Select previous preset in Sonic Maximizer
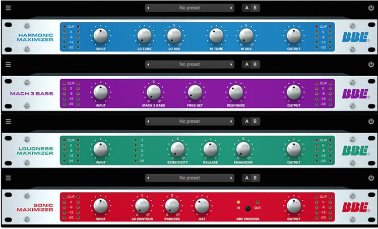Viewport: 378px width, 229px height. coord(148,178)
